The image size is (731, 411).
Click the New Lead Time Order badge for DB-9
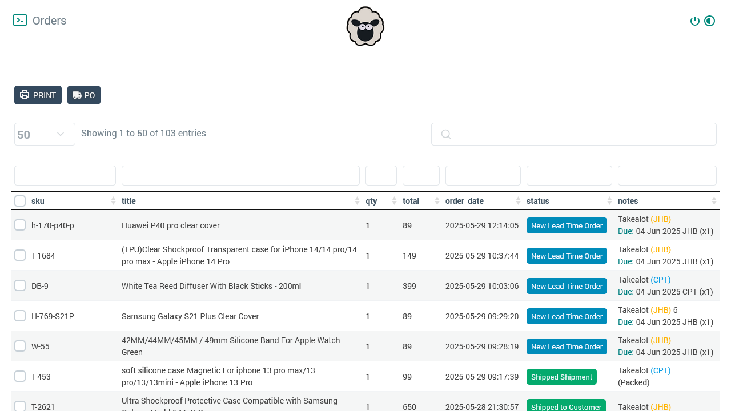click(567, 286)
